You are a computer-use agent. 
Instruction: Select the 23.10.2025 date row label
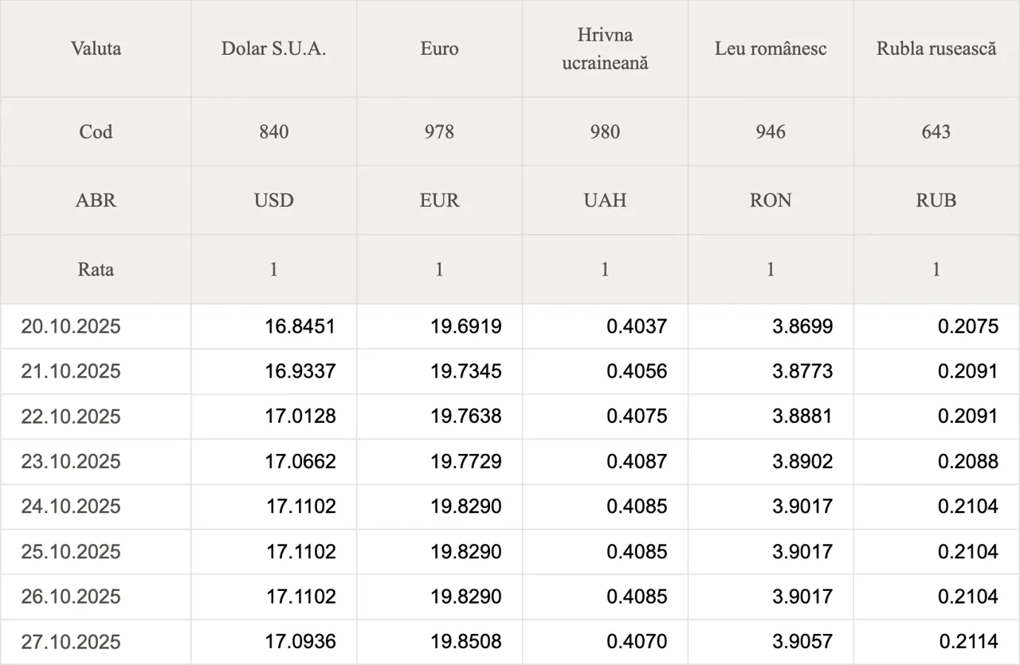click(71, 462)
